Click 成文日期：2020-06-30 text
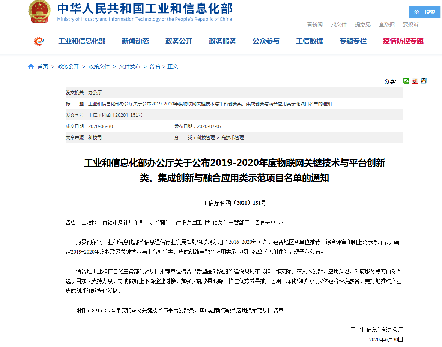The width and height of the screenshot is (442, 347). [89, 126]
